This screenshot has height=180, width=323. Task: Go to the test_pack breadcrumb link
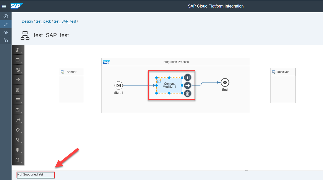tap(43, 21)
